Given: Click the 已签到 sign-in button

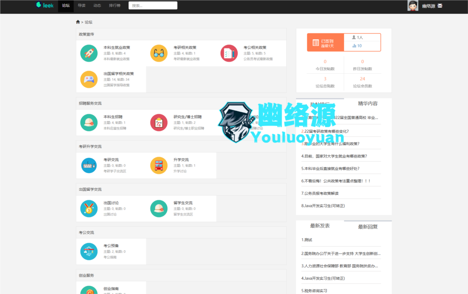Looking at the screenshot, I should tap(325, 42).
